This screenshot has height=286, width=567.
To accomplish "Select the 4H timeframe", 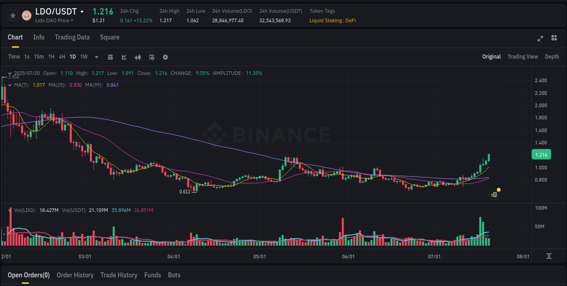I will [x=62, y=57].
